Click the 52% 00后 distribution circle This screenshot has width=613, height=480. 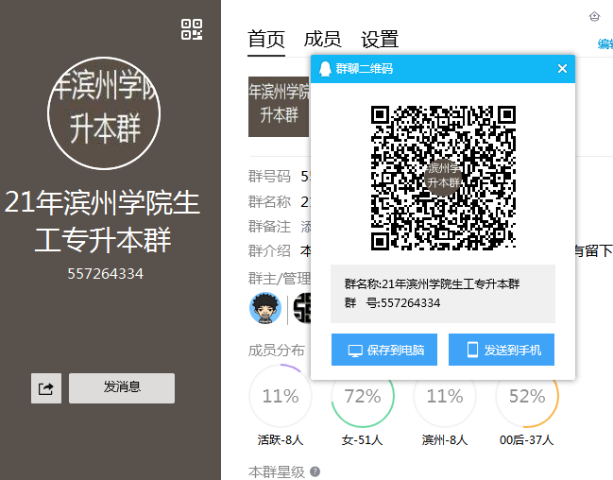[x=527, y=396]
